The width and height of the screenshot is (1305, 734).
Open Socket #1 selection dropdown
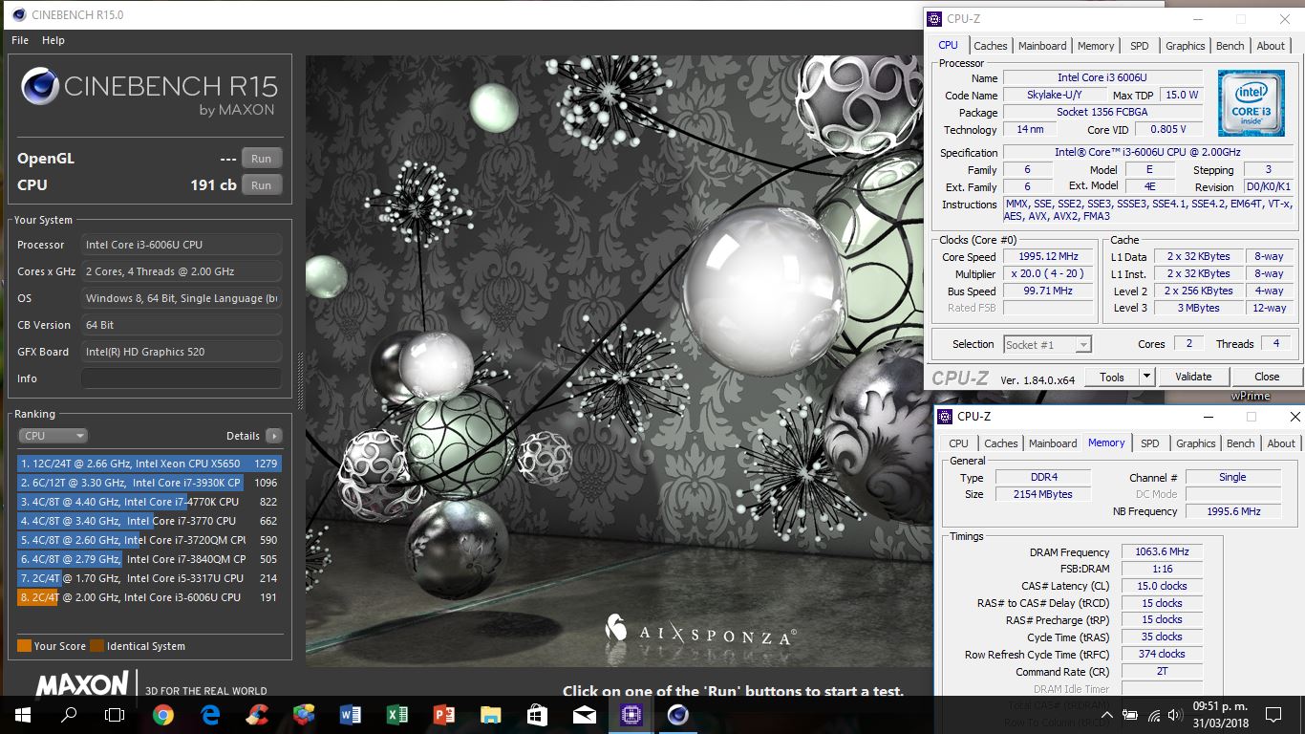point(1047,345)
